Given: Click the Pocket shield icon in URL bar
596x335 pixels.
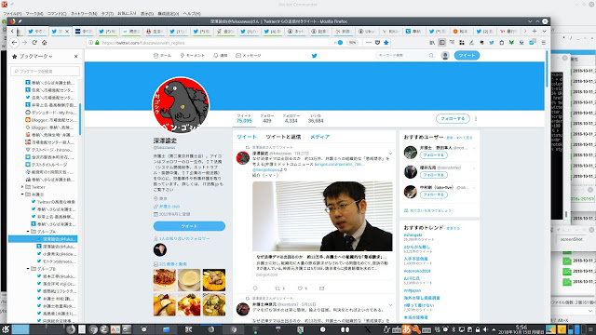Looking at the screenshot, I should coord(377,43).
